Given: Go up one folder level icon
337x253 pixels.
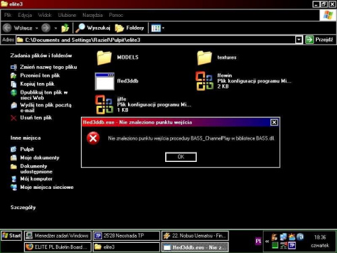Looking at the screenshot, I should click(x=65, y=28).
